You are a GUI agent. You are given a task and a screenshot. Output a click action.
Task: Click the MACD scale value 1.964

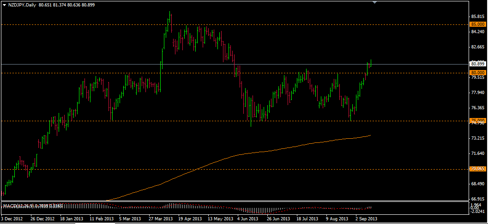[476, 205]
